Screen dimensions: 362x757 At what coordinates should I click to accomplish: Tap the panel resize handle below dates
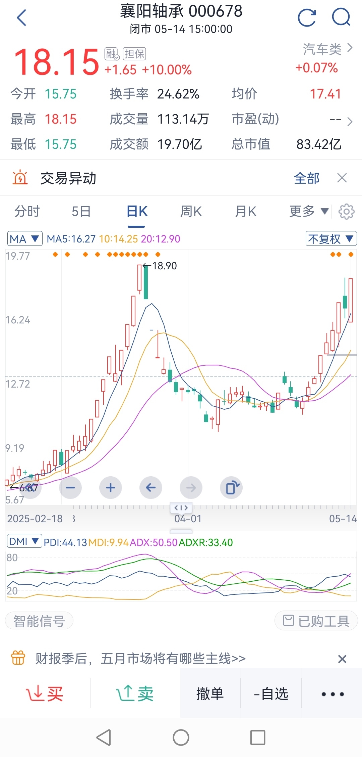(181, 532)
